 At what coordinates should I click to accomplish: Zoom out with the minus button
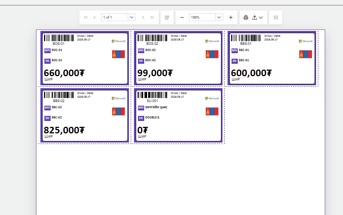[x=182, y=17]
